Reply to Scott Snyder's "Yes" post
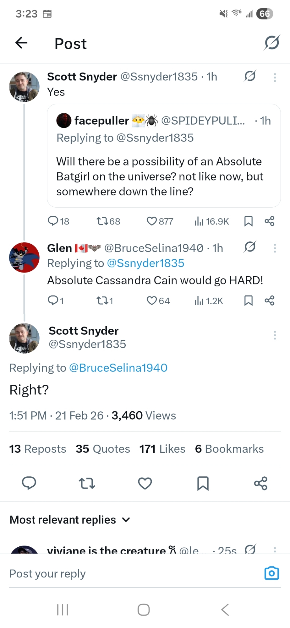 click(x=53, y=221)
